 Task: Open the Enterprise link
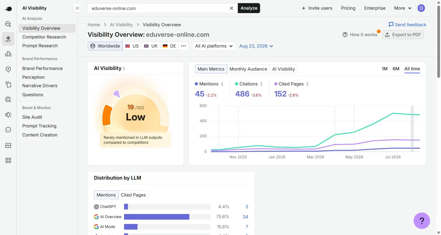[x=375, y=8]
